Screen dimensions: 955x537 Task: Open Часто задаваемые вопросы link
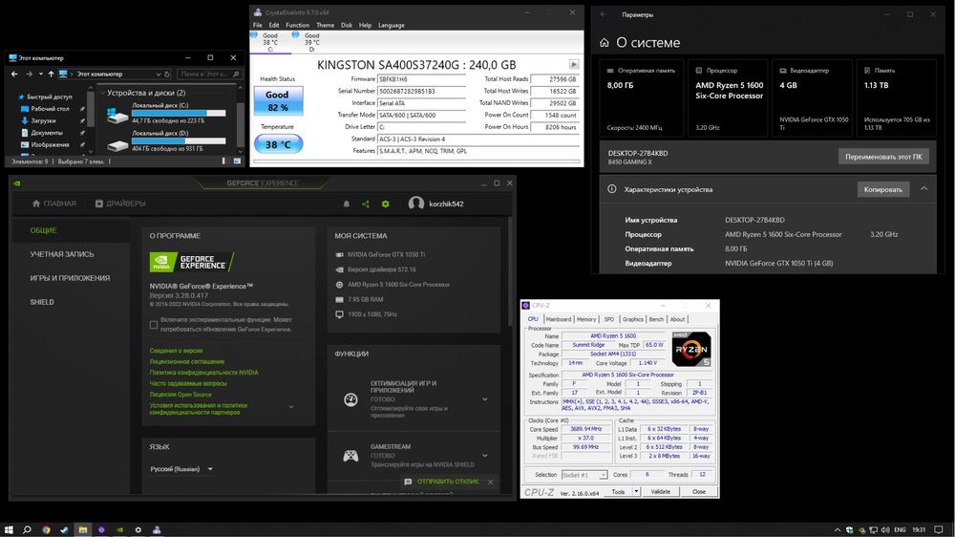188,383
